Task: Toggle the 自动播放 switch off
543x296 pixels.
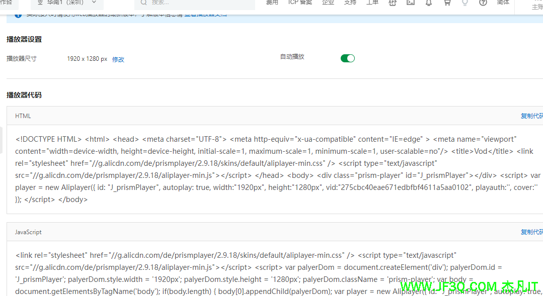Action: 348,58
